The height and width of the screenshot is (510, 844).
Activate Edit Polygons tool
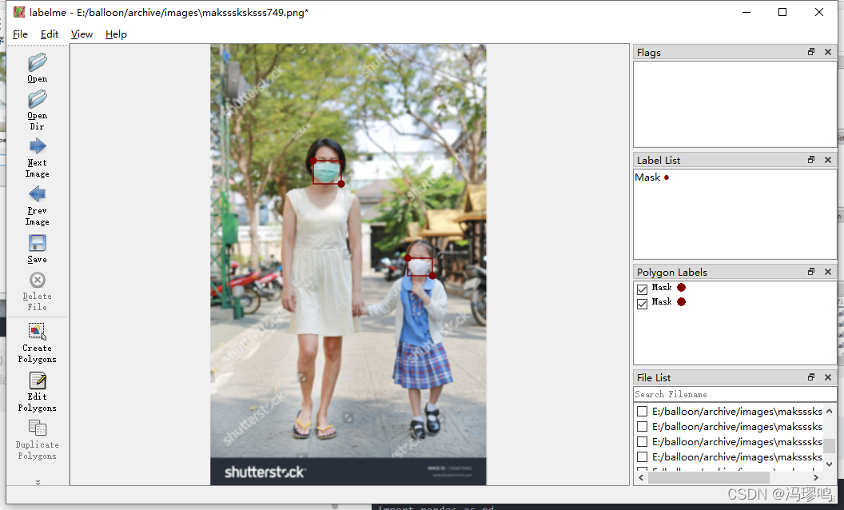(x=37, y=381)
